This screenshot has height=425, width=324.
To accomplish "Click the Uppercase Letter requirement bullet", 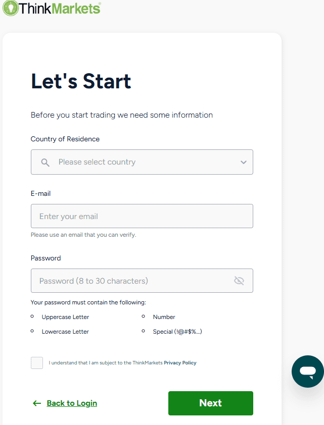I will (33, 316).
